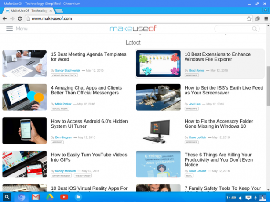Viewport: 270px width, 202px height.
Task: Click THE INTERNET tag
Action: 83,176
